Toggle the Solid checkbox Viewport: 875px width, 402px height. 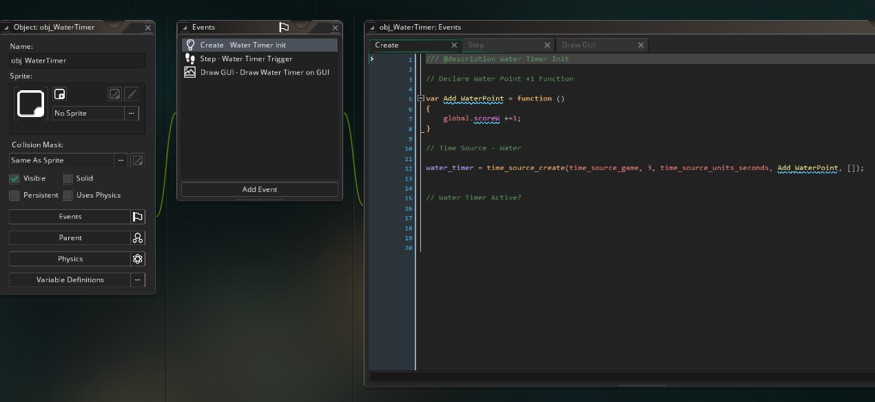coord(68,178)
